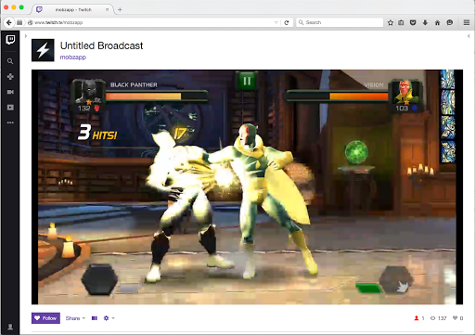Open the gear settings dropdown below the video
Image resolution: width=475 pixels, height=335 pixels.
point(109,318)
